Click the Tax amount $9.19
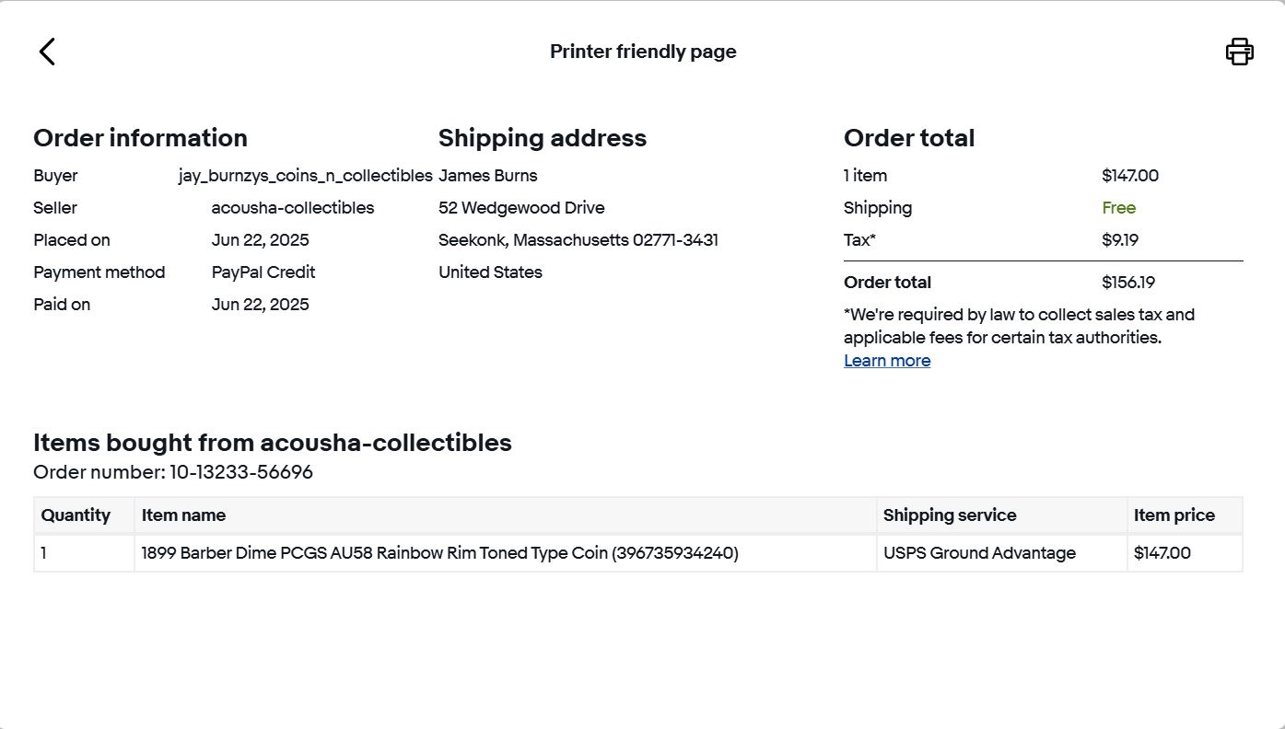The image size is (1285, 729). [x=1119, y=240]
